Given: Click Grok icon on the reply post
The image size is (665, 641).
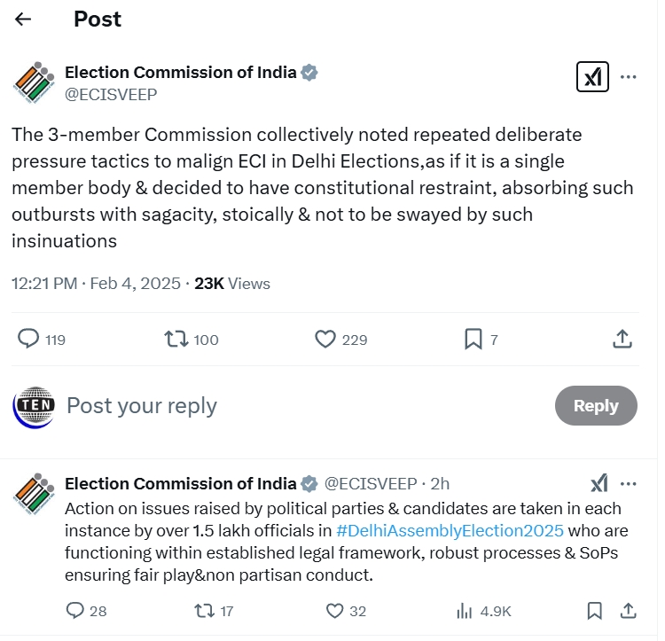Looking at the screenshot, I should 599,483.
